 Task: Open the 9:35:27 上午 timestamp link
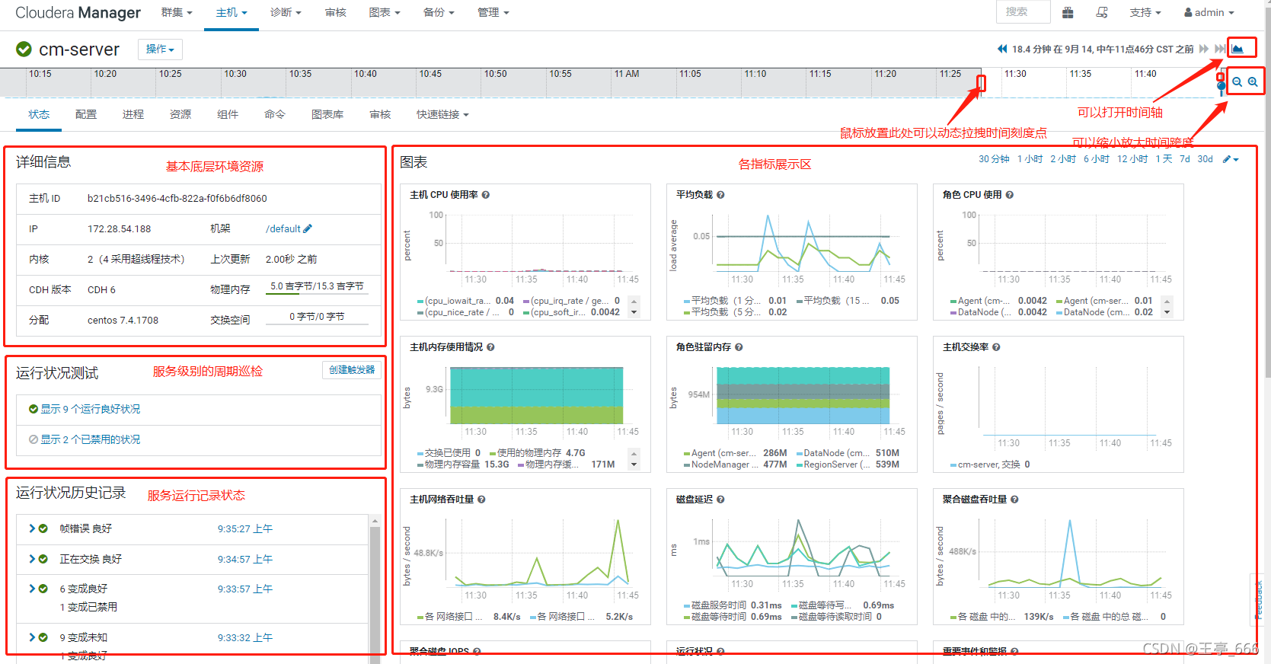pos(244,528)
